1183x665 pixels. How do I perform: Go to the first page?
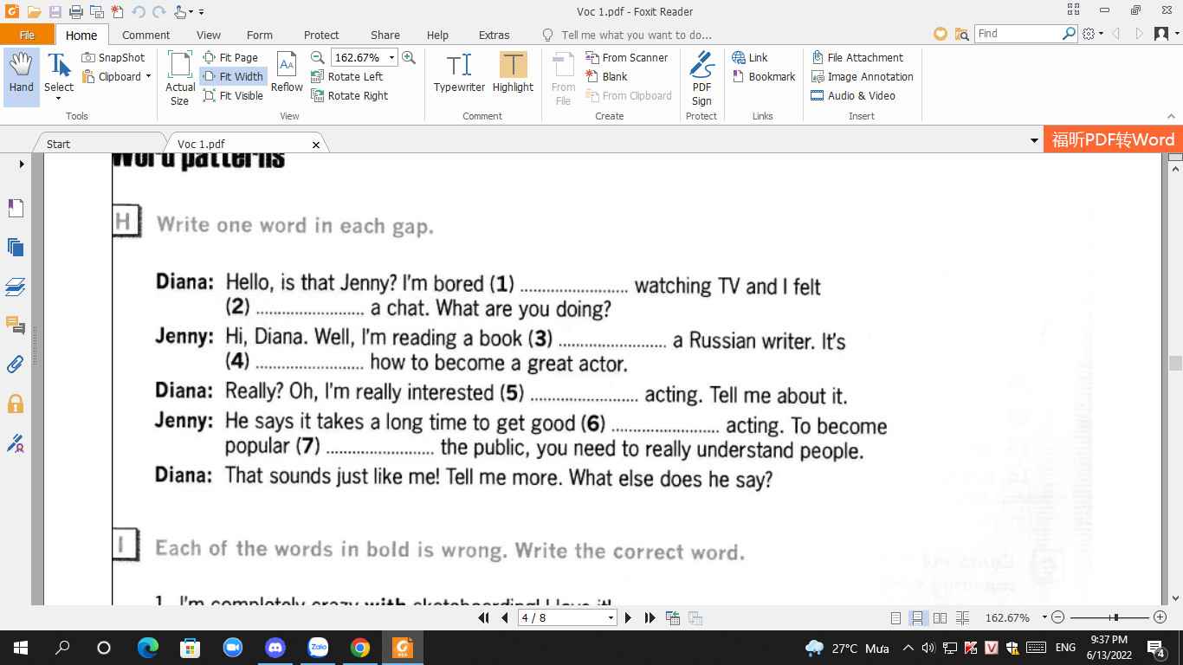pyautogui.click(x=484, y=617)
